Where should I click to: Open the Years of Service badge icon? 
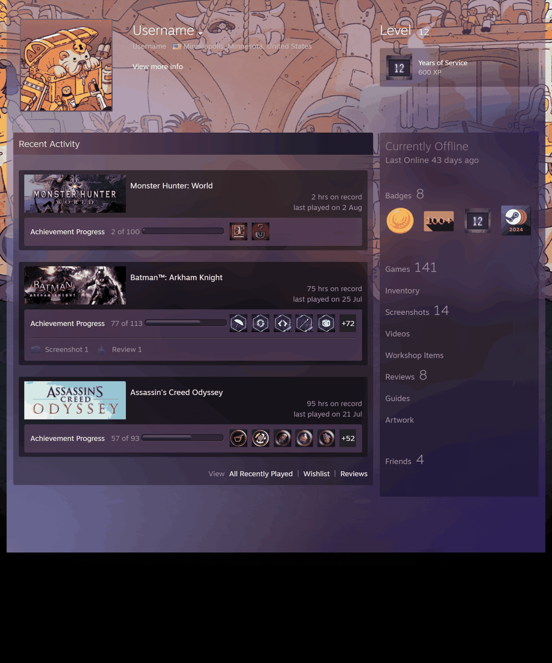coord(399,68)
